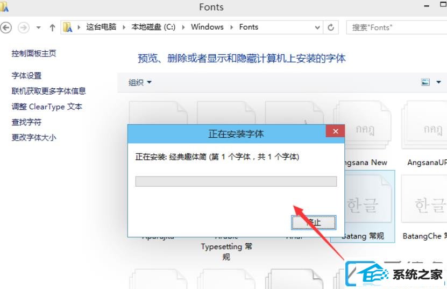Select the BatangChe font thumbnail
The image size is (447, 289).
click(424, 199)
